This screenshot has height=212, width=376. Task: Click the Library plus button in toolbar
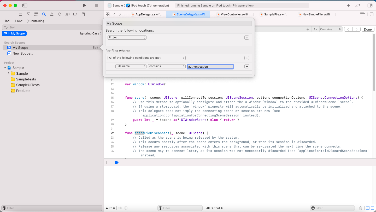[x=349, y=5]
